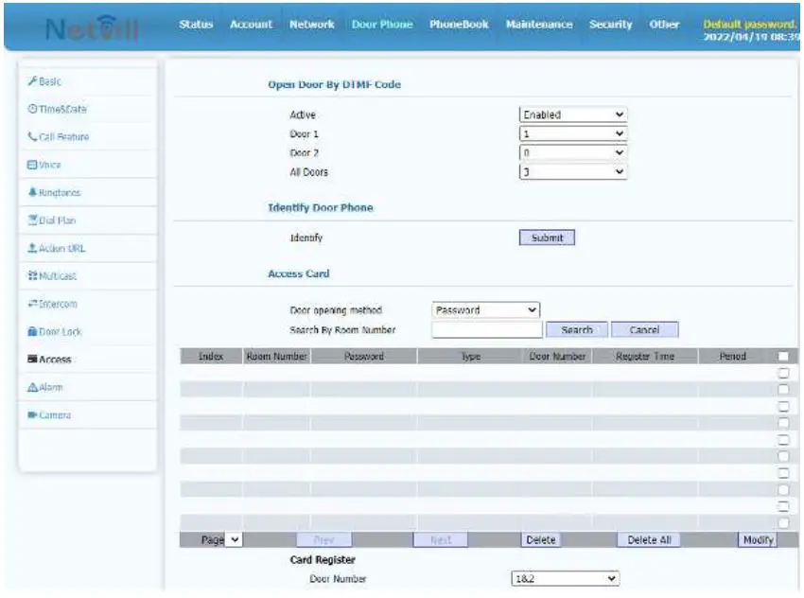Image resolution: width=804 pixels, height=598 pixels.
Task: Open the Active Enabled dropdown
Action: (x=573, y=114)
